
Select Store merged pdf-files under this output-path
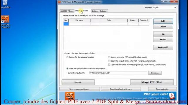tap(67, 69)
